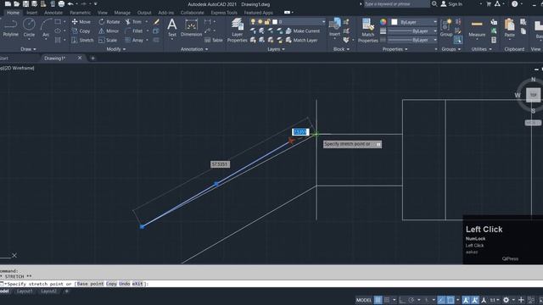The image size is (543, 305).
Task: Click the Undo arrow in quick access toolbar
Action: click(x=70, y=3)
